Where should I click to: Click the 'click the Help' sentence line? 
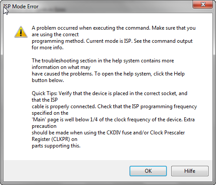(108, 74)
